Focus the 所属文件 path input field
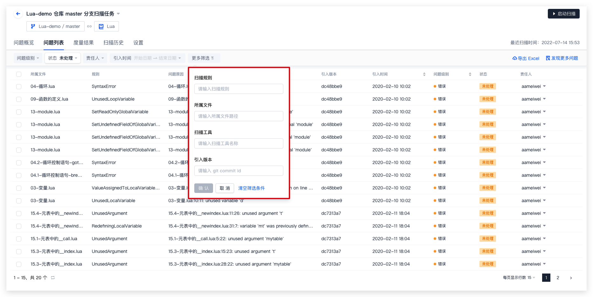This screenshot has width=593, height=297. click(x=239, y=116)
